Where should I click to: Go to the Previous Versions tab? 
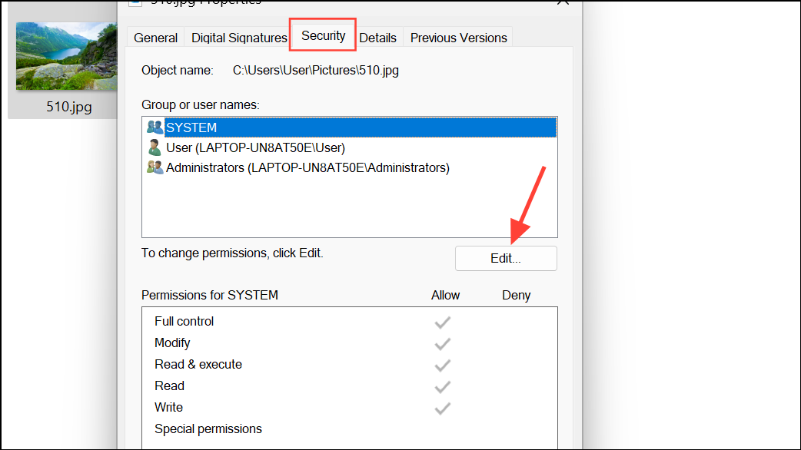[458, 38]
